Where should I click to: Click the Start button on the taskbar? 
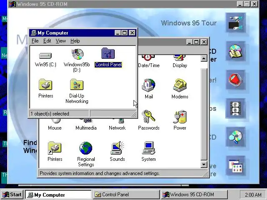12,195
